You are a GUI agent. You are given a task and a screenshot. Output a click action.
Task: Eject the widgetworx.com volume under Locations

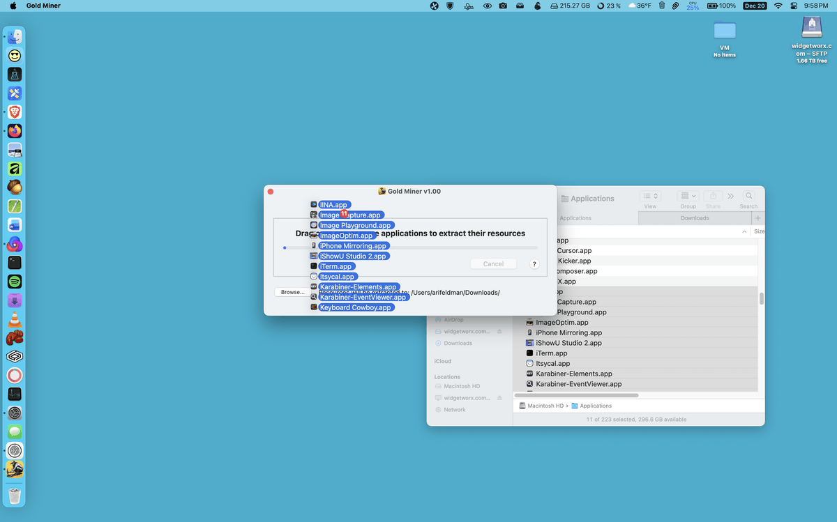[499, 398]
